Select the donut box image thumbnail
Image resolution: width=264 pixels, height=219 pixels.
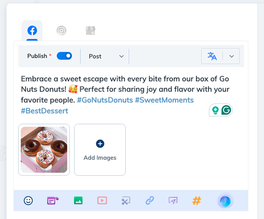[44, 150]
